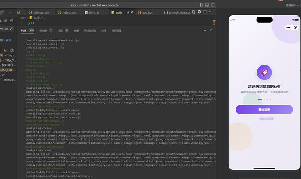The width and height of the screenshot is (301, 179).
Task: Click the 开始探索 button in simulator
Action: tap(264, 110)
